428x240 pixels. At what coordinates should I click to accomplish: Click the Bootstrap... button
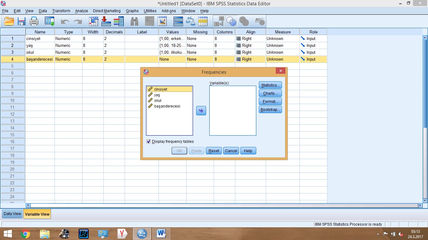270,110
